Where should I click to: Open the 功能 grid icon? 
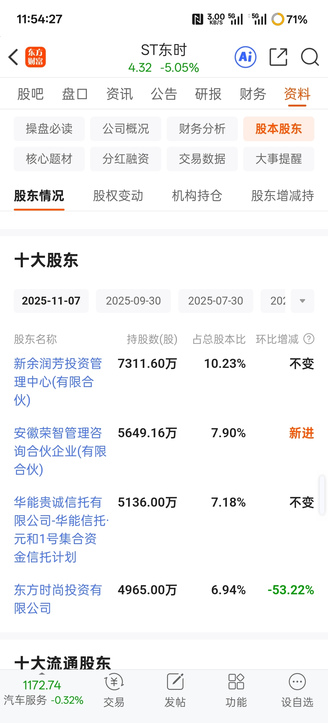[236, 682]
